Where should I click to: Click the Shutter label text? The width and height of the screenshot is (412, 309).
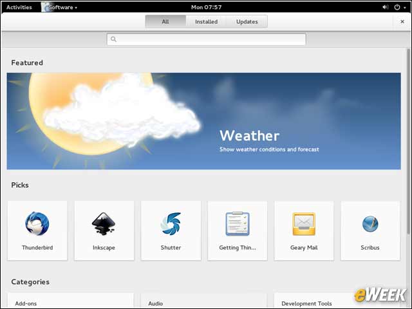coord(171,247)
